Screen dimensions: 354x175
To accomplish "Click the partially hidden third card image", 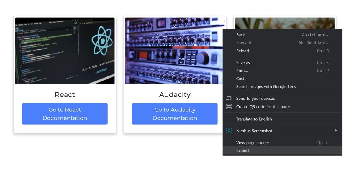I will click(x=285, y=23).
